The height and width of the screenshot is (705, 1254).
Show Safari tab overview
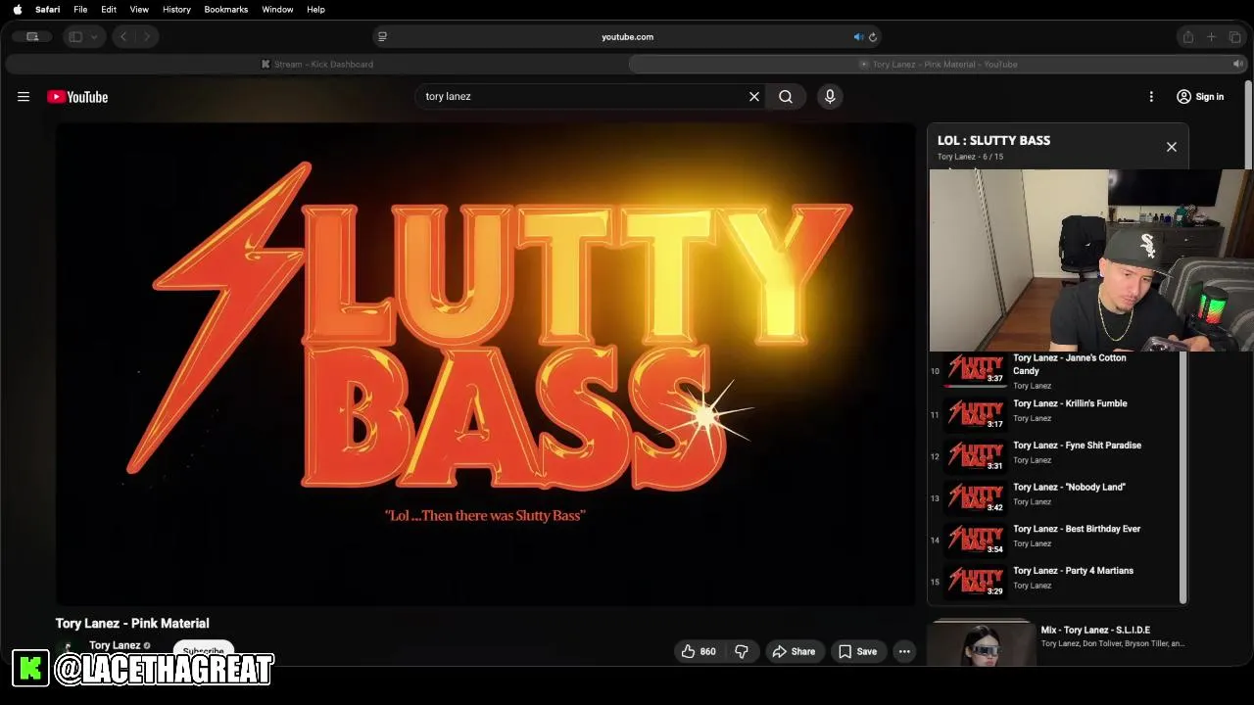[1234, 36]
